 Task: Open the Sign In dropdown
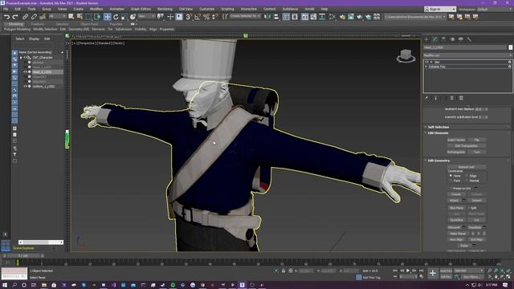[x=440, y=9]
